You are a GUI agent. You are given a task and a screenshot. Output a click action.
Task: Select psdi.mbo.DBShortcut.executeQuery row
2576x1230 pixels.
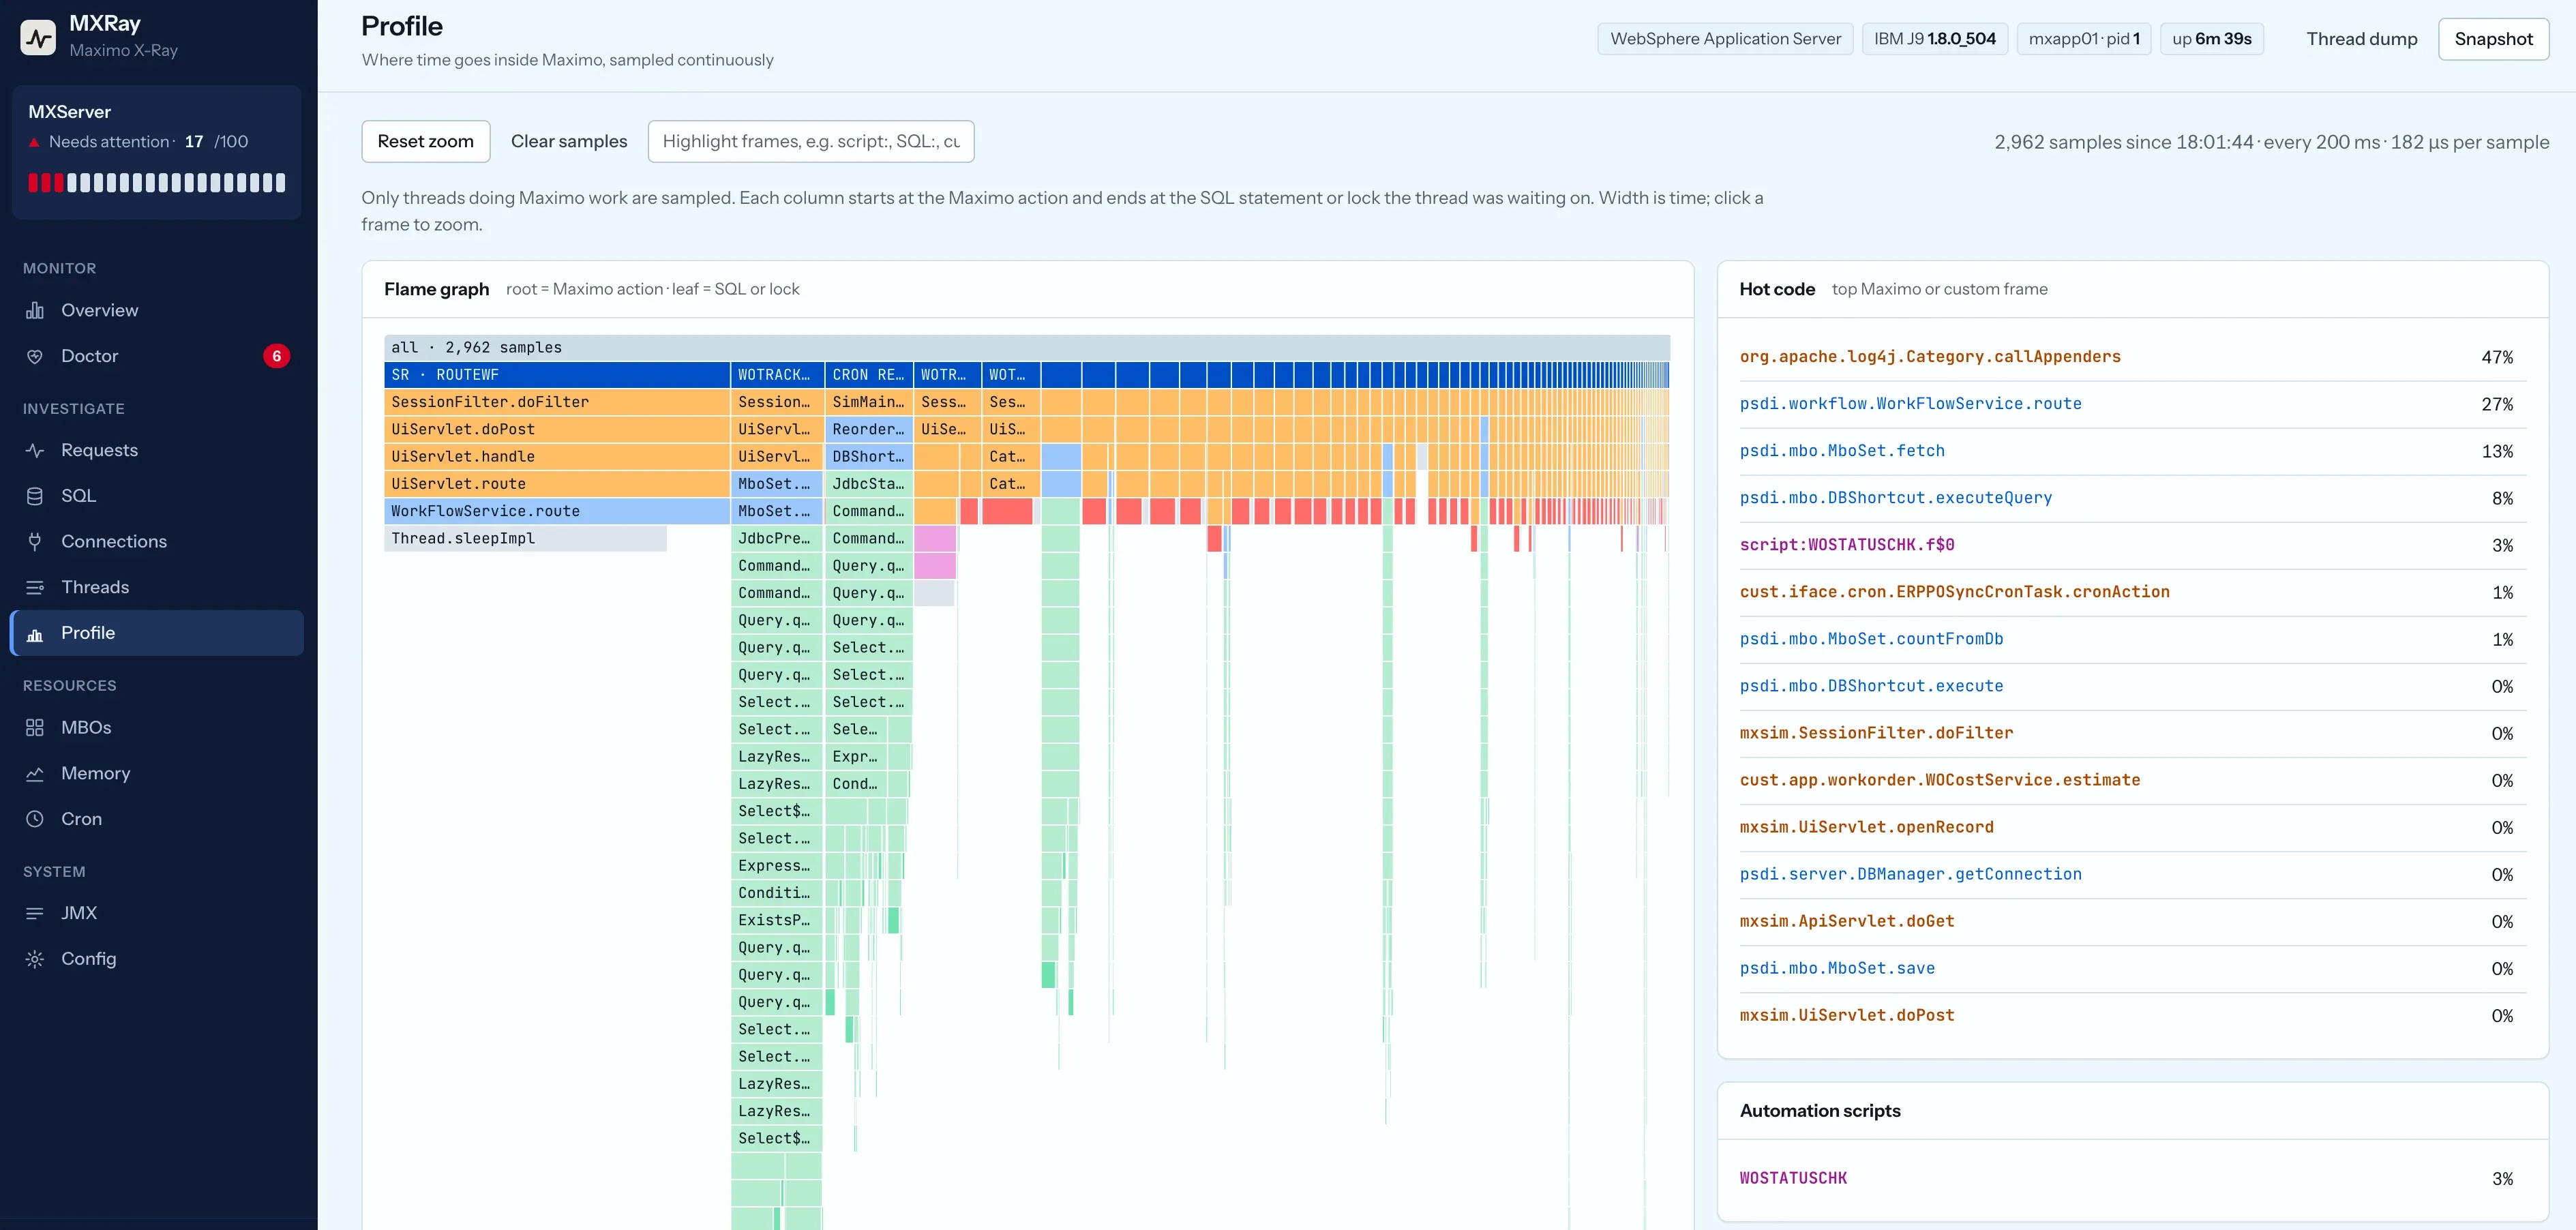(x=2132, y=498)
